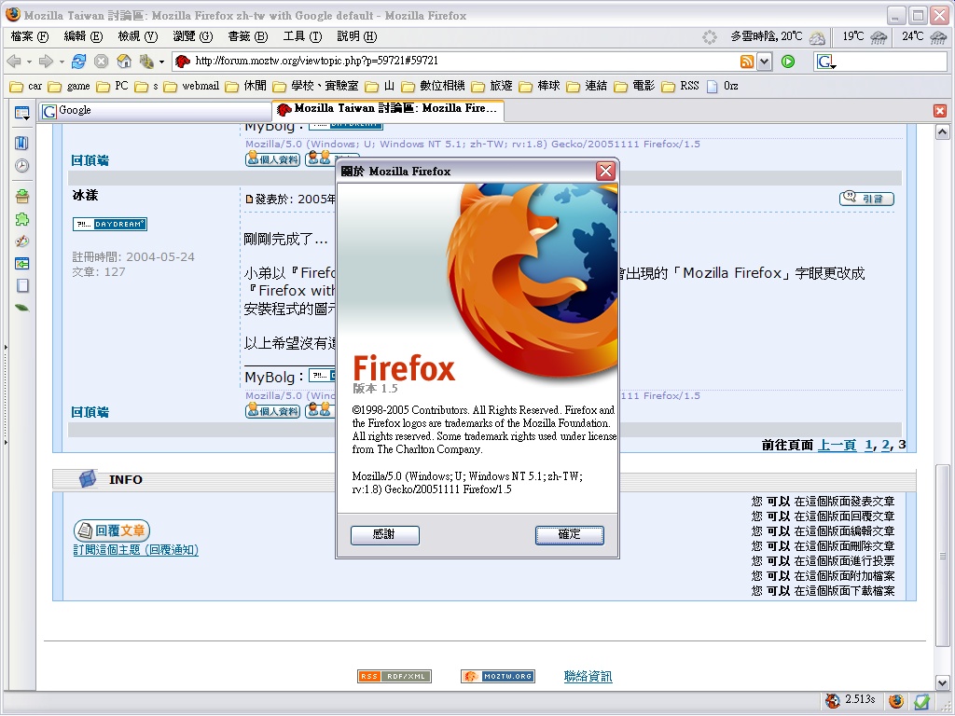Click the RSS RDF/XML badge in footer

click(x=394, y=677)
